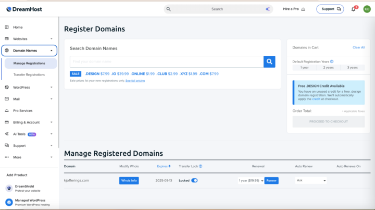Click the .IO $39.99 sale link
Viewport: 375px width, 210px height.
tap(120, 74)
